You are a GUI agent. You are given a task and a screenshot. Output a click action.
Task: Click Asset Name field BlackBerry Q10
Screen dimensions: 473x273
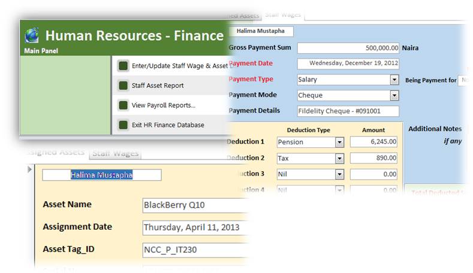[195, 205]
